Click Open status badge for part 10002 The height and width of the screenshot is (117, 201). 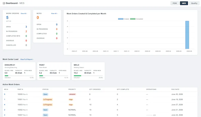(45, 110)
